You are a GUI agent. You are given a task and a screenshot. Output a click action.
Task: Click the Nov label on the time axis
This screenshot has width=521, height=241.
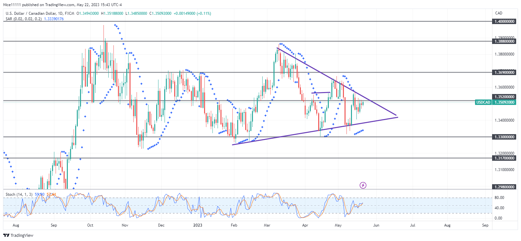coord(125,225)
